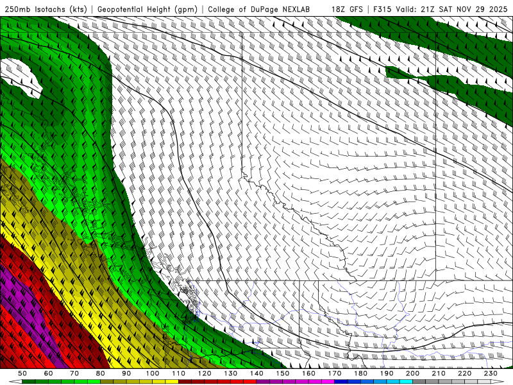Click the '120' color bar label
This screenshot has height=385, width=513.
(205, 373)
